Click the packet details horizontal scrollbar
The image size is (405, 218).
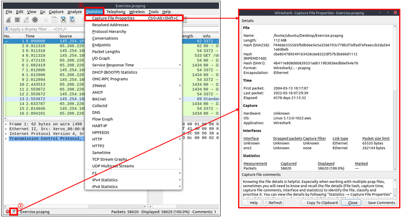click(75, 207)
